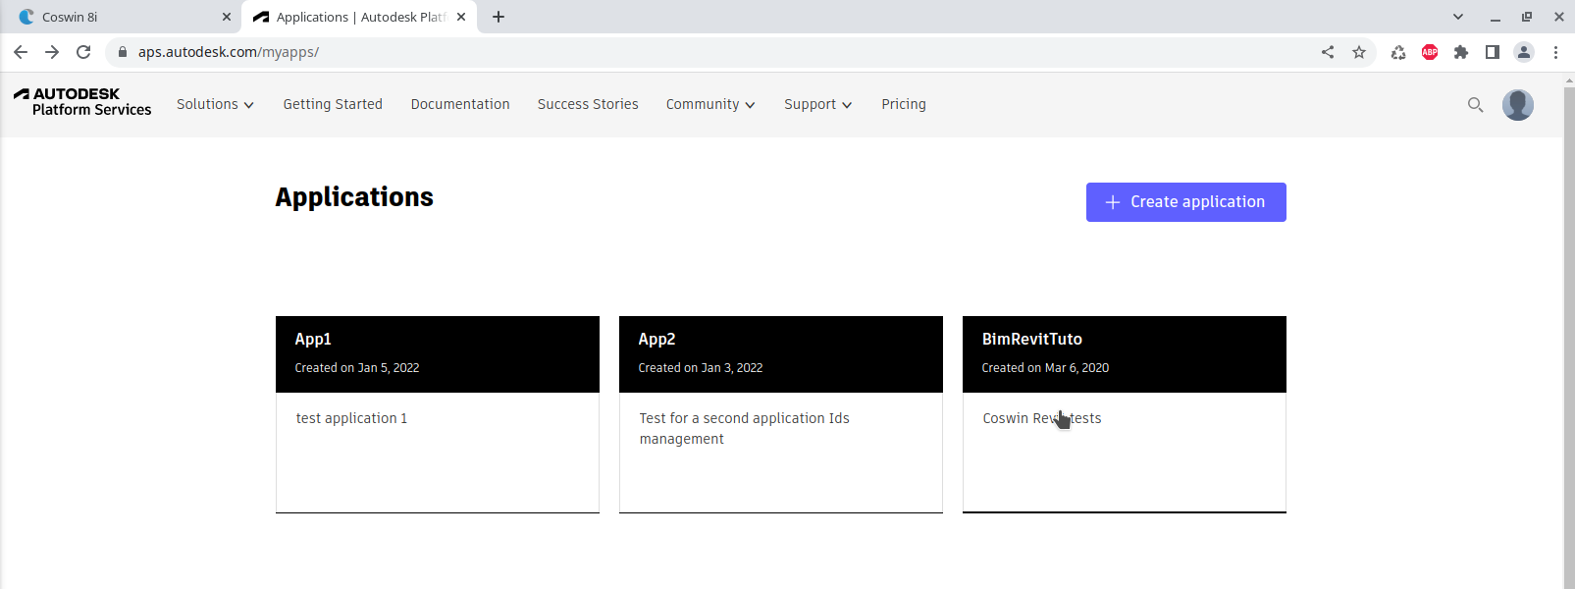This screenshot has height=589, width=1575.
Task: Select the Applications | Autodesk Platform tab
Action: [x=359, y=17]
